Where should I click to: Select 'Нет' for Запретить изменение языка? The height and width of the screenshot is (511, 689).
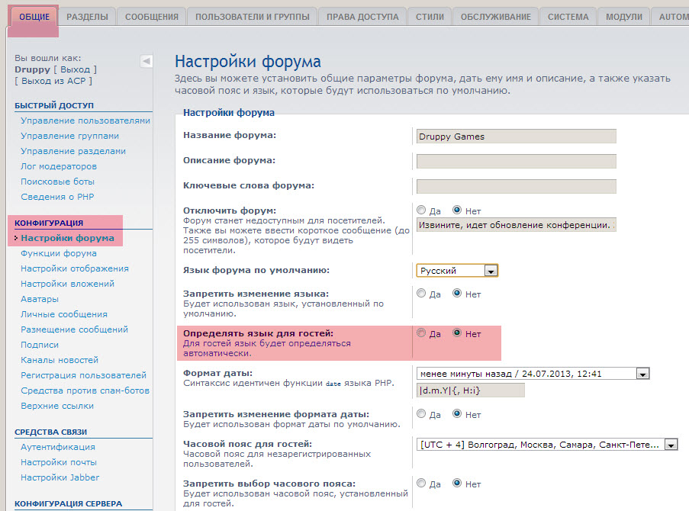coord(458,293)
